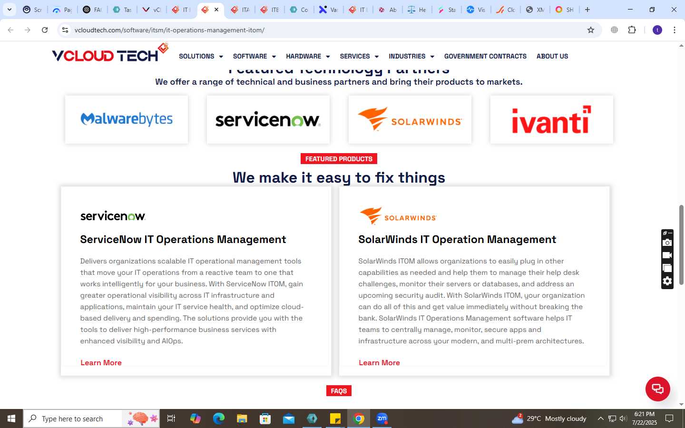Open side panel settings gear icon
The height and width of the screenshot is (428, 685).
(x=667, y=281)
